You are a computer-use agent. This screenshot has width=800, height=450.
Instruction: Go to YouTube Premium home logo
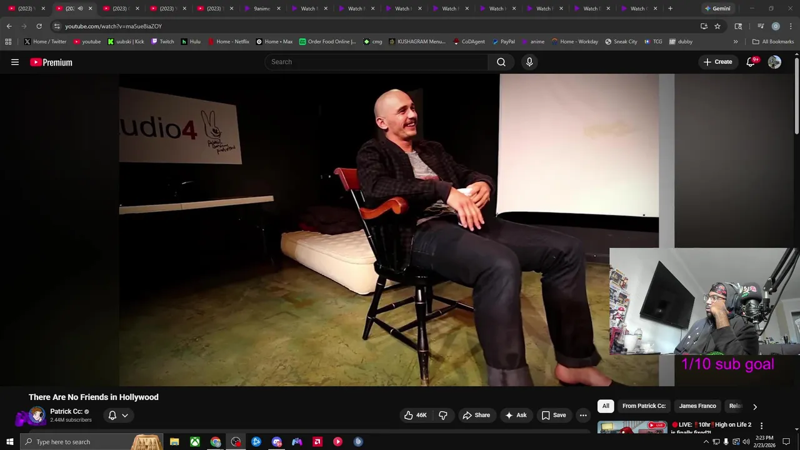(51, 62)
